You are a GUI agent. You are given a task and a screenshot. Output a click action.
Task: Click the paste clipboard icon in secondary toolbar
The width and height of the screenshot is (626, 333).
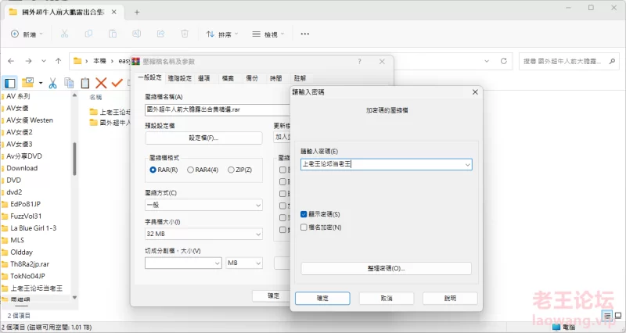click(x=85, y=82)
